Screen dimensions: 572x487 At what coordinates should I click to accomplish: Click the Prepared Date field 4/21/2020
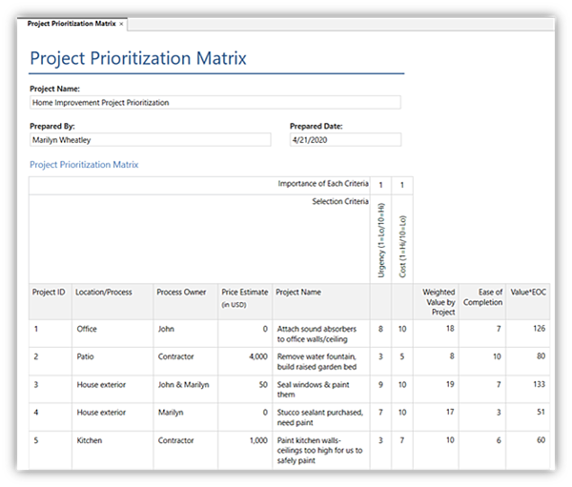click(345, 140)
